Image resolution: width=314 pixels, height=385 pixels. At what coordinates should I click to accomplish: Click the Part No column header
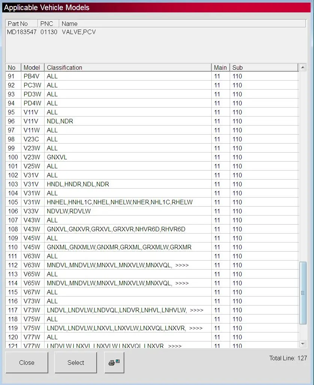click(x=22, y=24)
